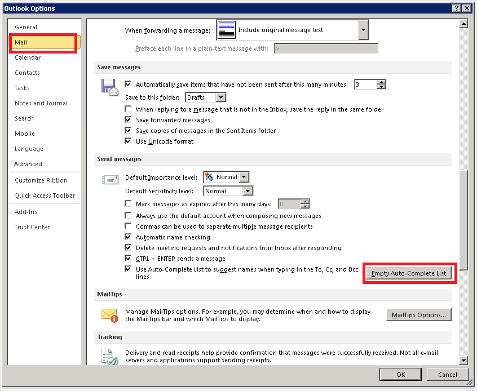Toggle Use Unicode format checkbox
477x391 pixels.
click(128, 141)
